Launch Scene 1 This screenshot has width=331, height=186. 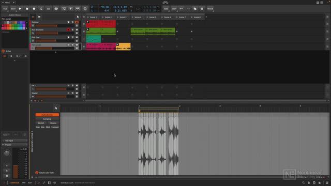[88, 17]
